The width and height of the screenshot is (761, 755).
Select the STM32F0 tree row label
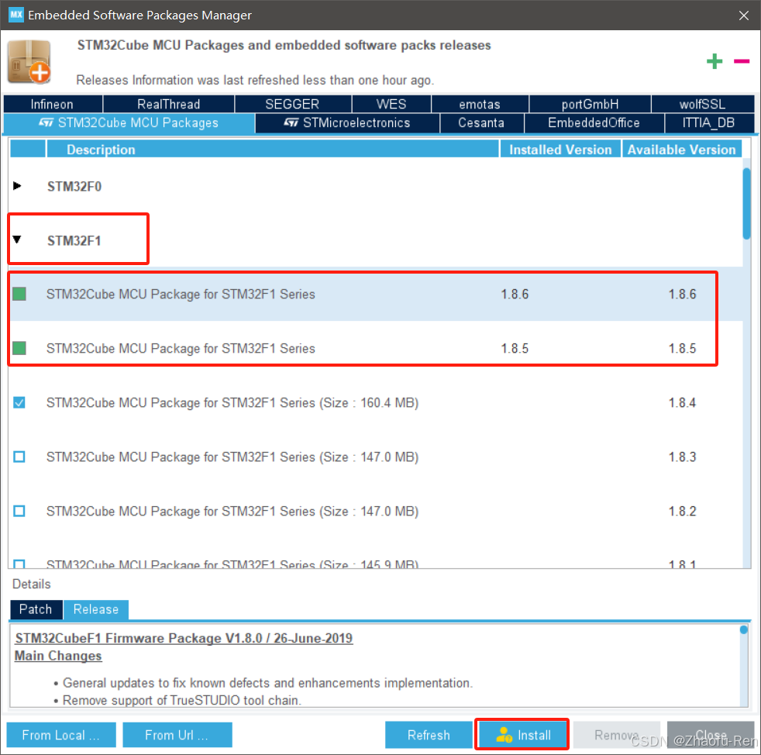(x=74, y=187)
